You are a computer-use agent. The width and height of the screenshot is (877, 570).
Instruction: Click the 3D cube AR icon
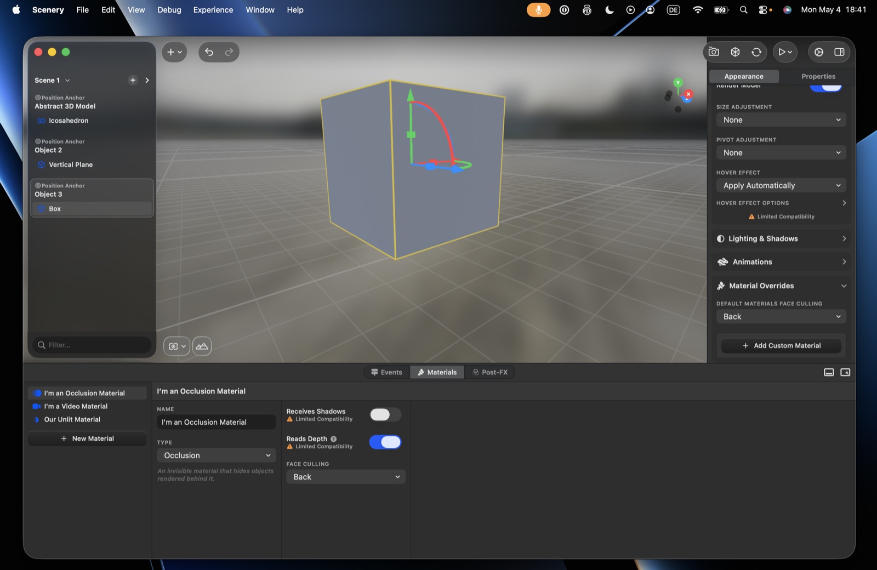click(x=735, y=52)
